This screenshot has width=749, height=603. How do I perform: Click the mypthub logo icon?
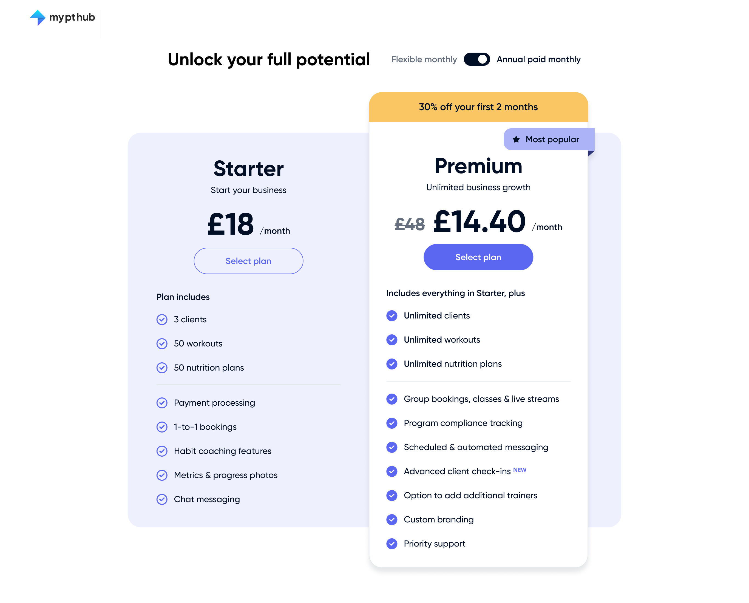pyautogui.click(x=38, y=17)
